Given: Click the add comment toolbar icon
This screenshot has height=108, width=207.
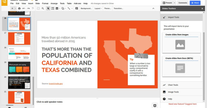Looking at the screenshot, I should 76,8.
